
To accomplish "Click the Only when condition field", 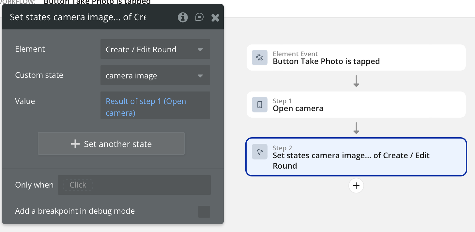I will click(x=134, y=185).
